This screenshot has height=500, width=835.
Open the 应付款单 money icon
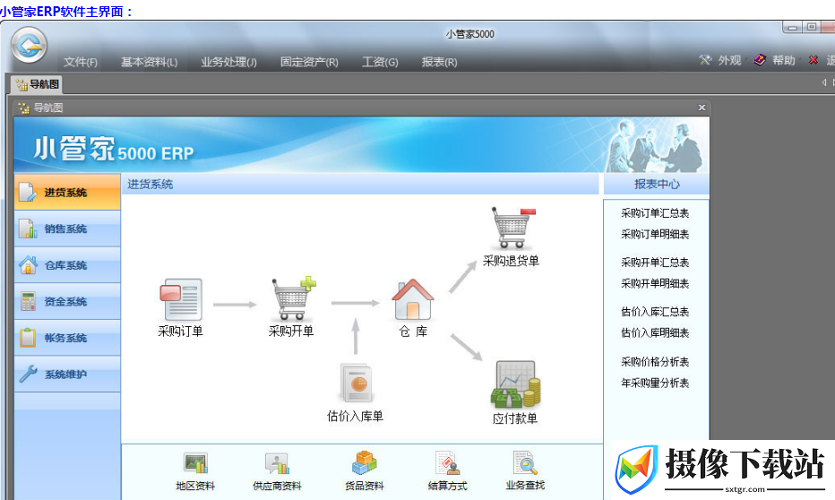click(515, 384)
